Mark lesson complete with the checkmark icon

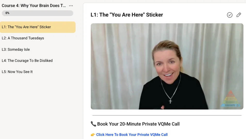coord(229,15)
